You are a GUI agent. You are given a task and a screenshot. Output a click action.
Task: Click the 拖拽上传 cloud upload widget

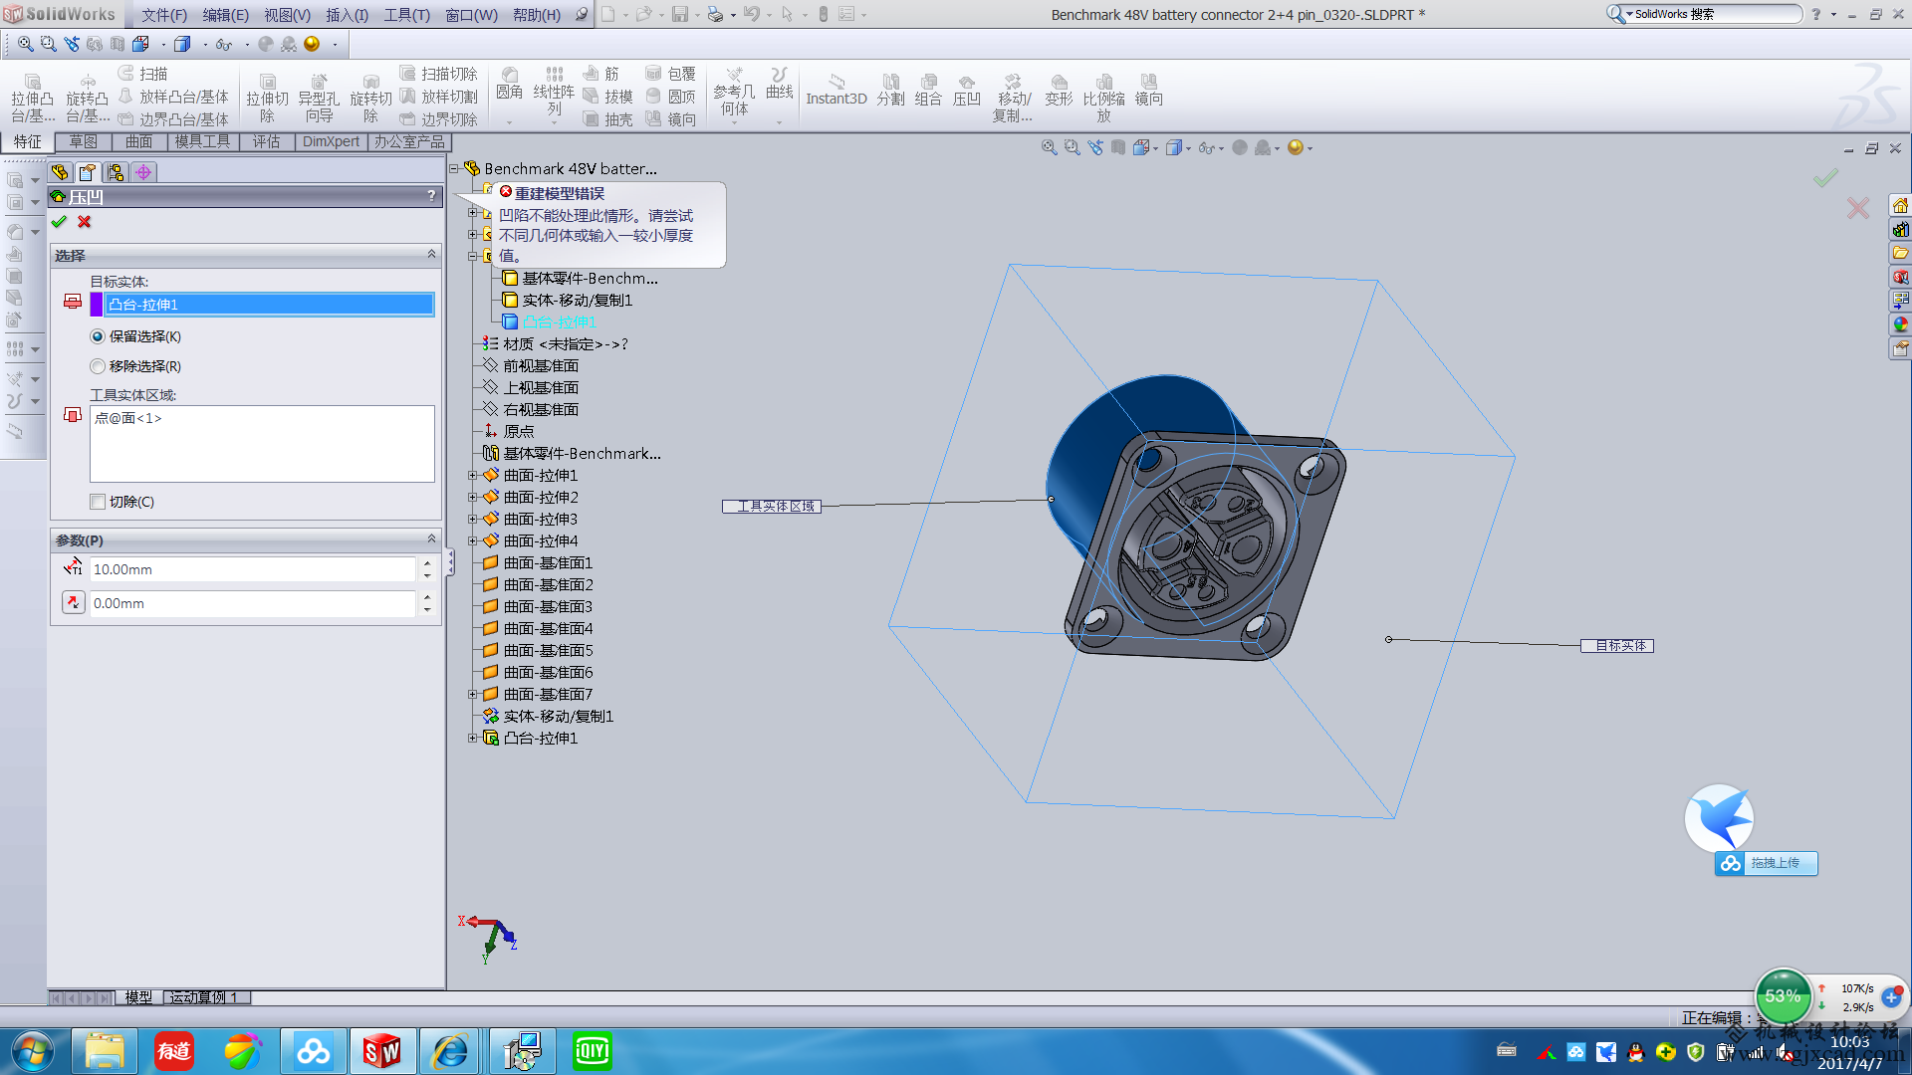(1766, 863)
